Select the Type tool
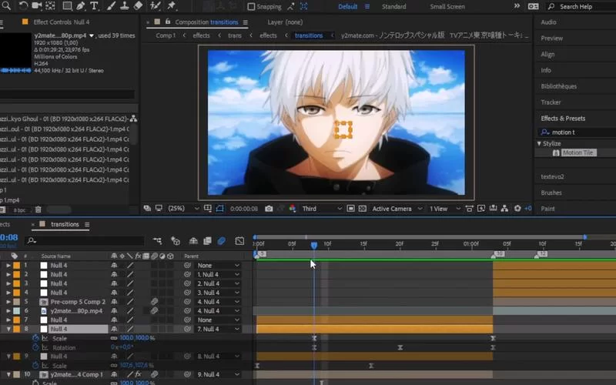The image size is (616, 385). 94,6
